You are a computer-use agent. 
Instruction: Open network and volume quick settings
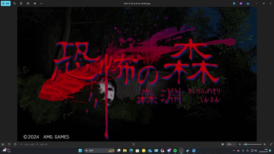click(x=254, y=151)
